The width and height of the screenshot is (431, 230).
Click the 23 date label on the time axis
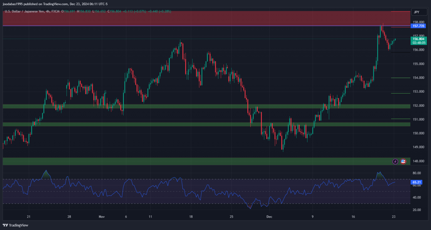point(394,217)
